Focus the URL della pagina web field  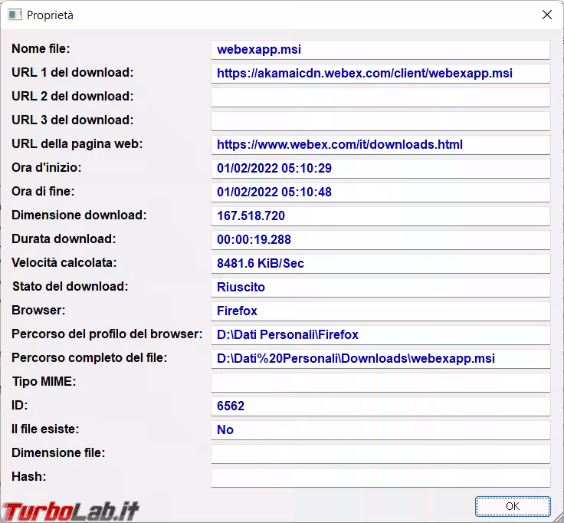380,145
